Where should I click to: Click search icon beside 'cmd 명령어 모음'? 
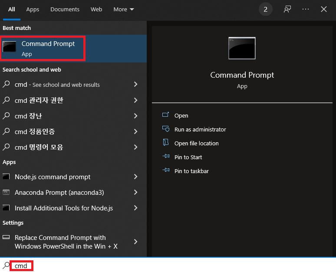[6, 147]
